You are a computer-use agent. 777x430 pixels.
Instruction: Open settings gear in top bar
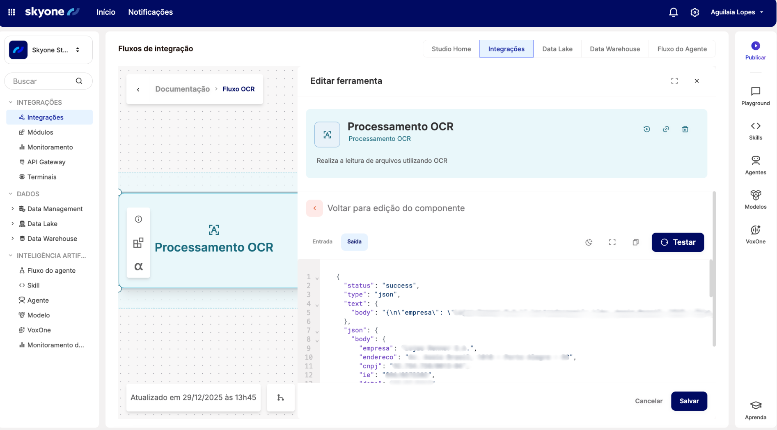694,12
